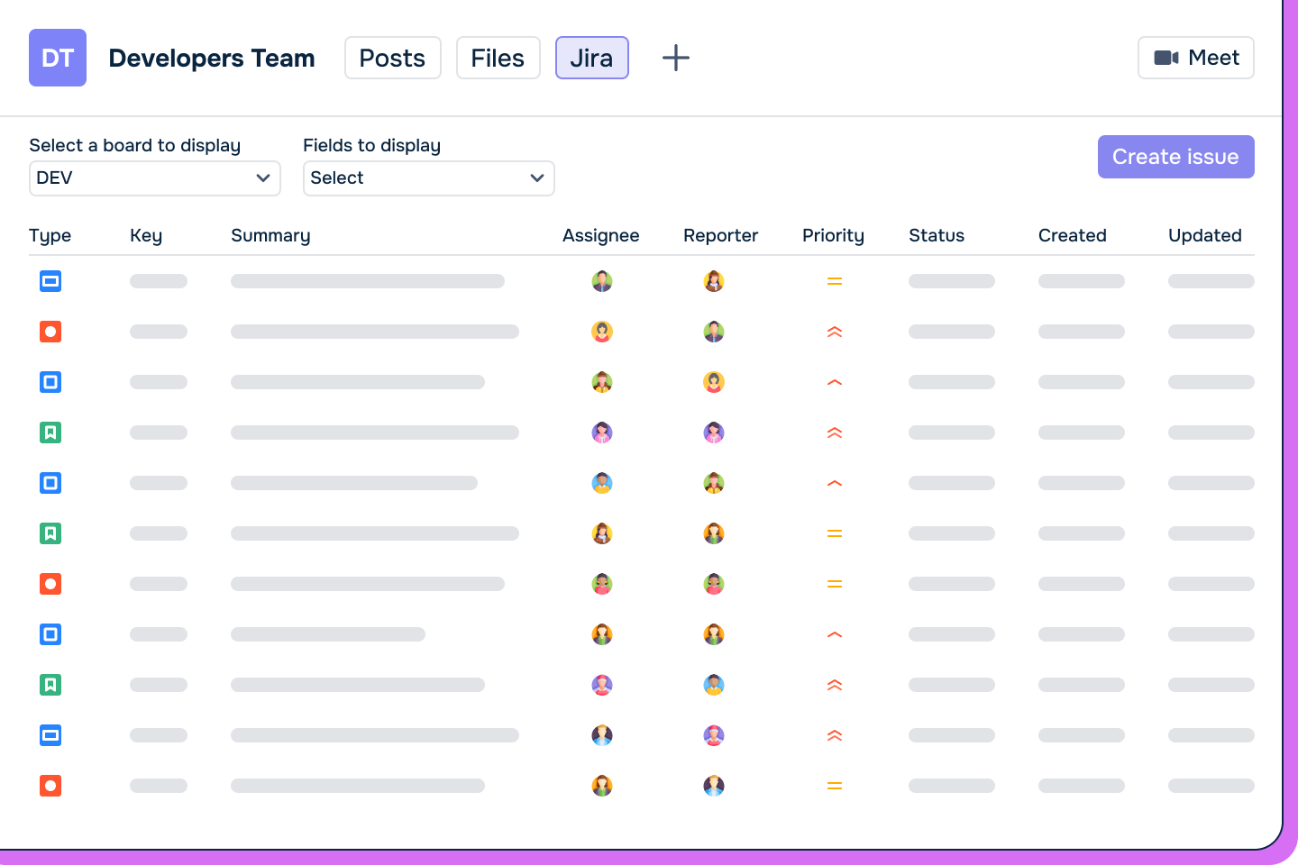Open the Fields to display dropdown
1298x865 pixels.
click(428, 178)
